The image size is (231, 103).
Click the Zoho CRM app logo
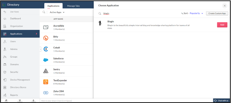(x=46, y=93)
